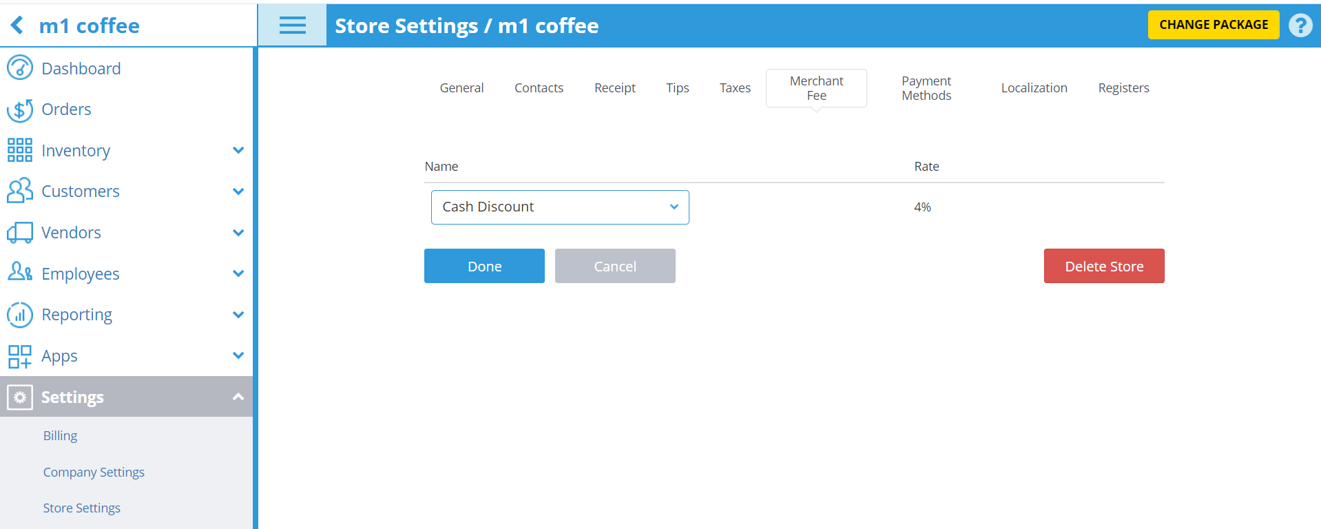Viewport: 1321px width, 529px height.
Task: Open help via the question mark icon
Action: [x=1300, y=25]
